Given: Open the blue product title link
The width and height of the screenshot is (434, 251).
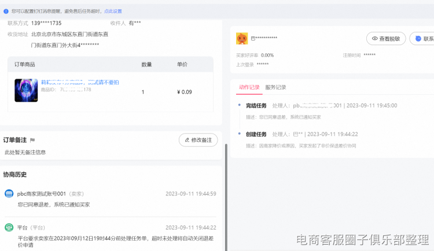Looking at the screenshot, I should point(80,82).
